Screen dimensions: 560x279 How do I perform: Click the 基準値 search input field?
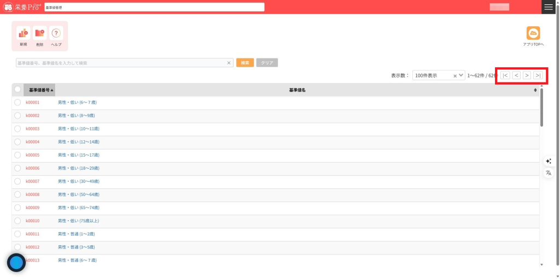[120, 63]
